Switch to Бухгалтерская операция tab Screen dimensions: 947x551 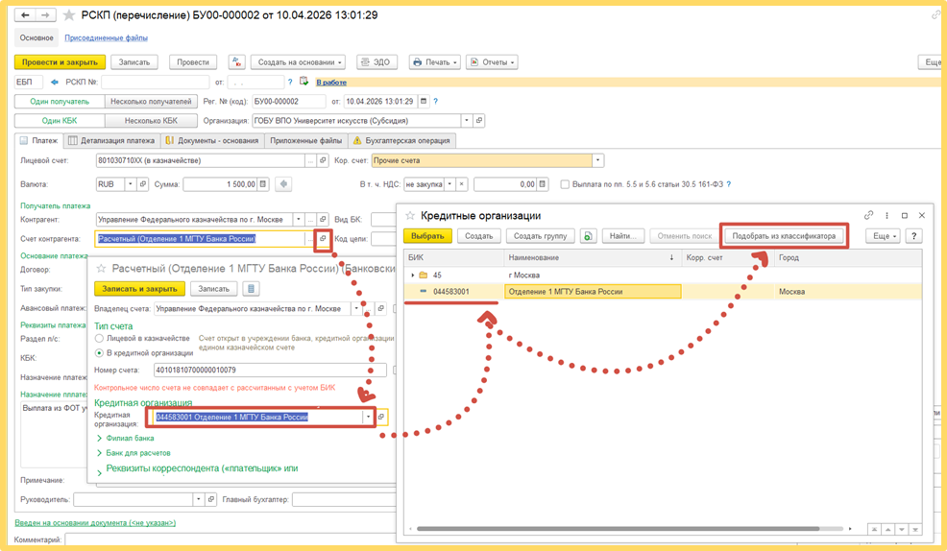(x=401, y=140)
